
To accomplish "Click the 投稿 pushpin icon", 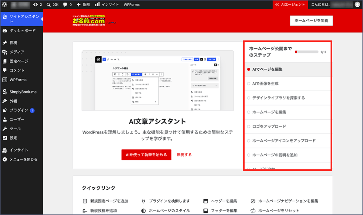I will click(x=5, y=43).
